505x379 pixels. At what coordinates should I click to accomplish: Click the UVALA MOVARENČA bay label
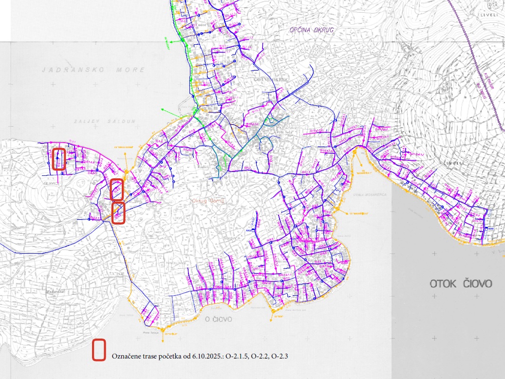click(x=369, y=194)
